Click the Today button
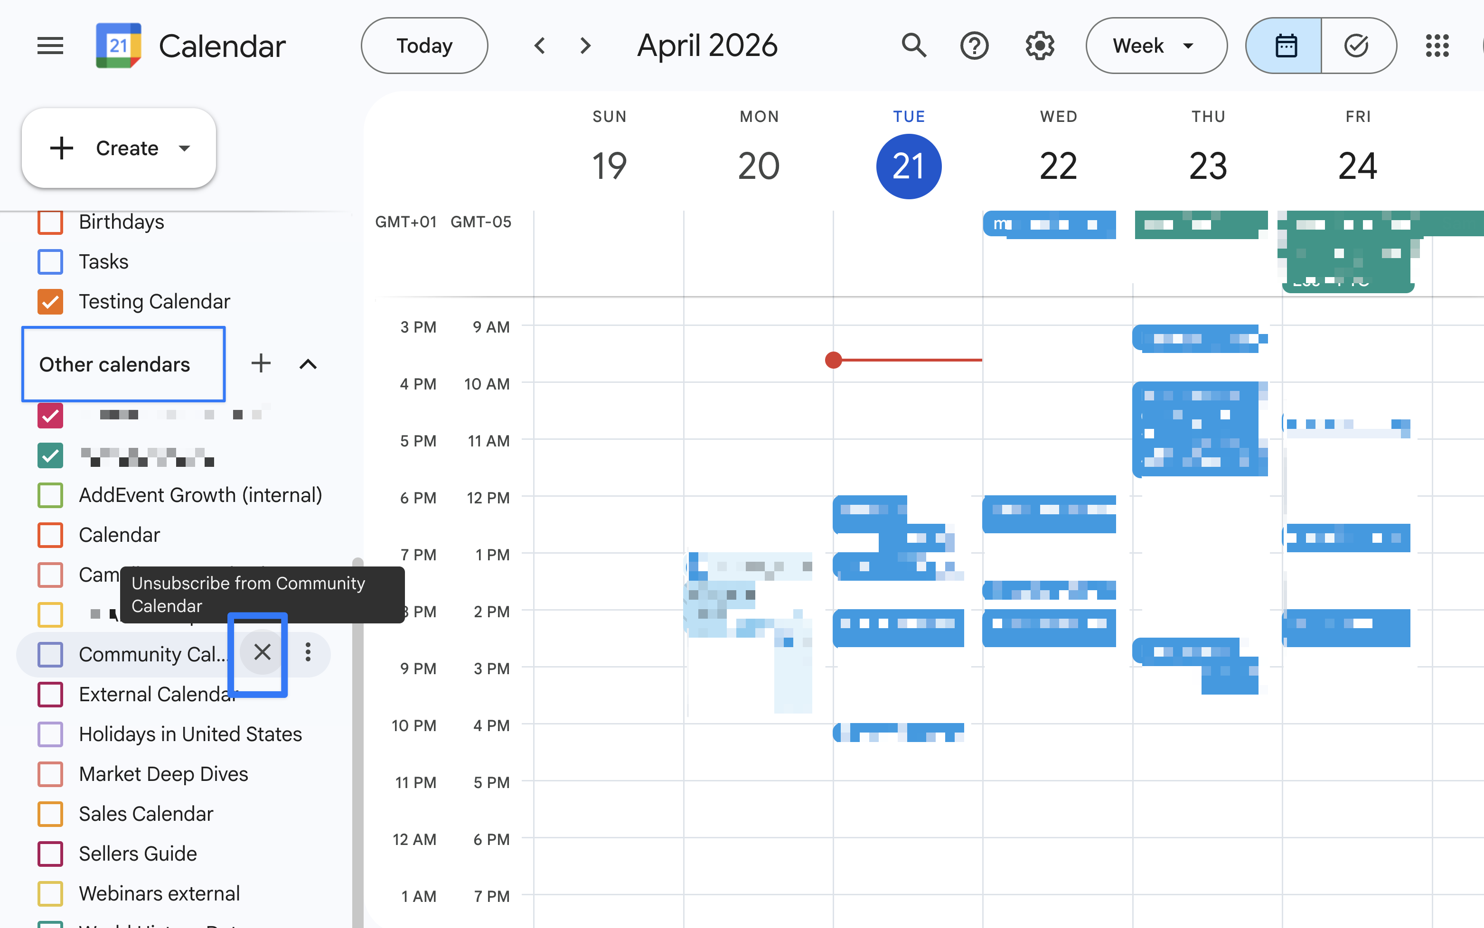This screenshot has width=1484, height=928. [424, 46]
